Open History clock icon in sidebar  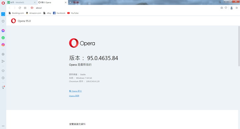pyautogui.click(x=3, y=78)
